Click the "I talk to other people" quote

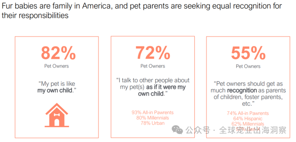[153, 87]
